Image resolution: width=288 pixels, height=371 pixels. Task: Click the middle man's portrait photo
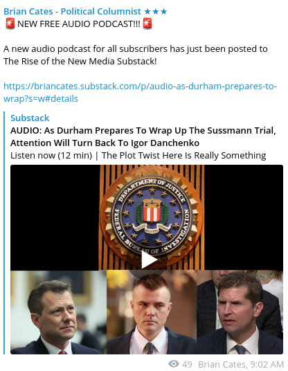(152, 312)
